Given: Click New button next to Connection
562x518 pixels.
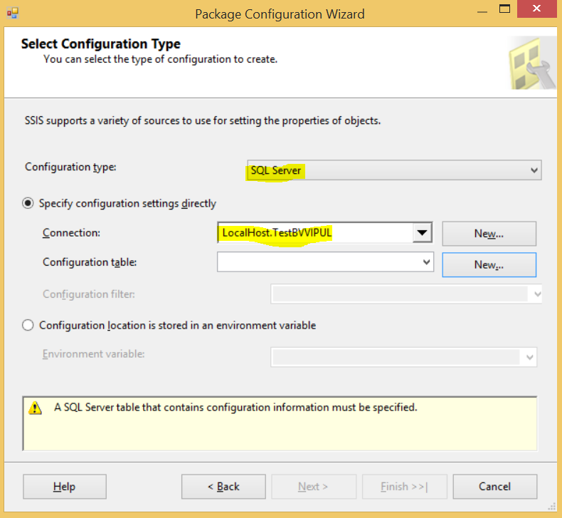Looking at the screenshot, I should 489,234.
